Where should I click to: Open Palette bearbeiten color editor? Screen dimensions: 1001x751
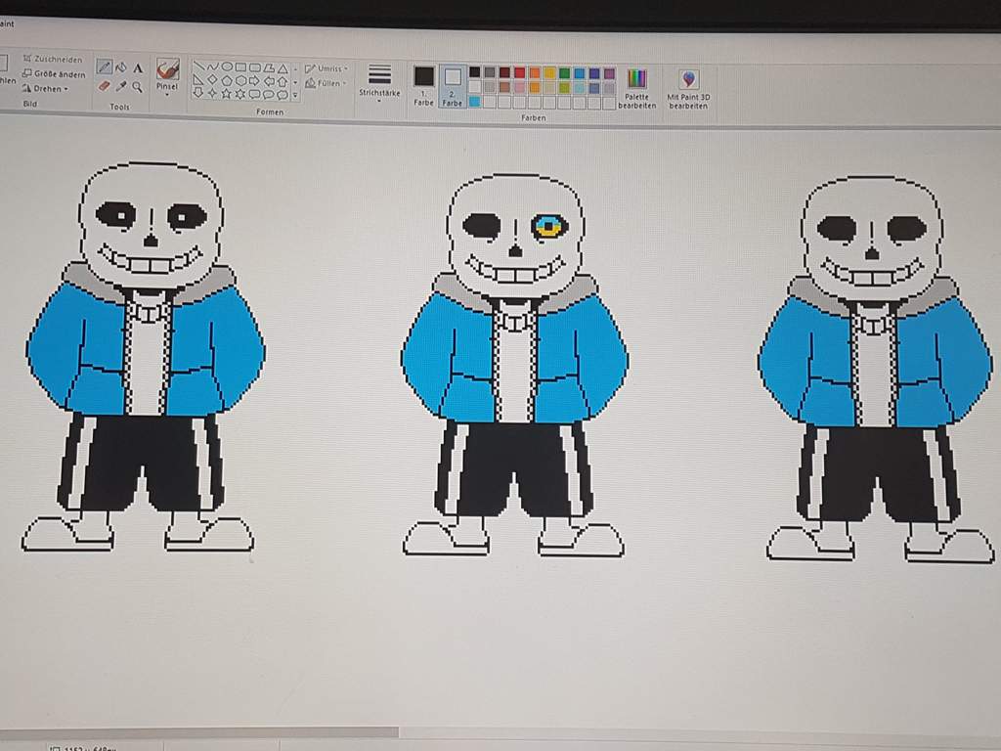[x=637, y=89]
